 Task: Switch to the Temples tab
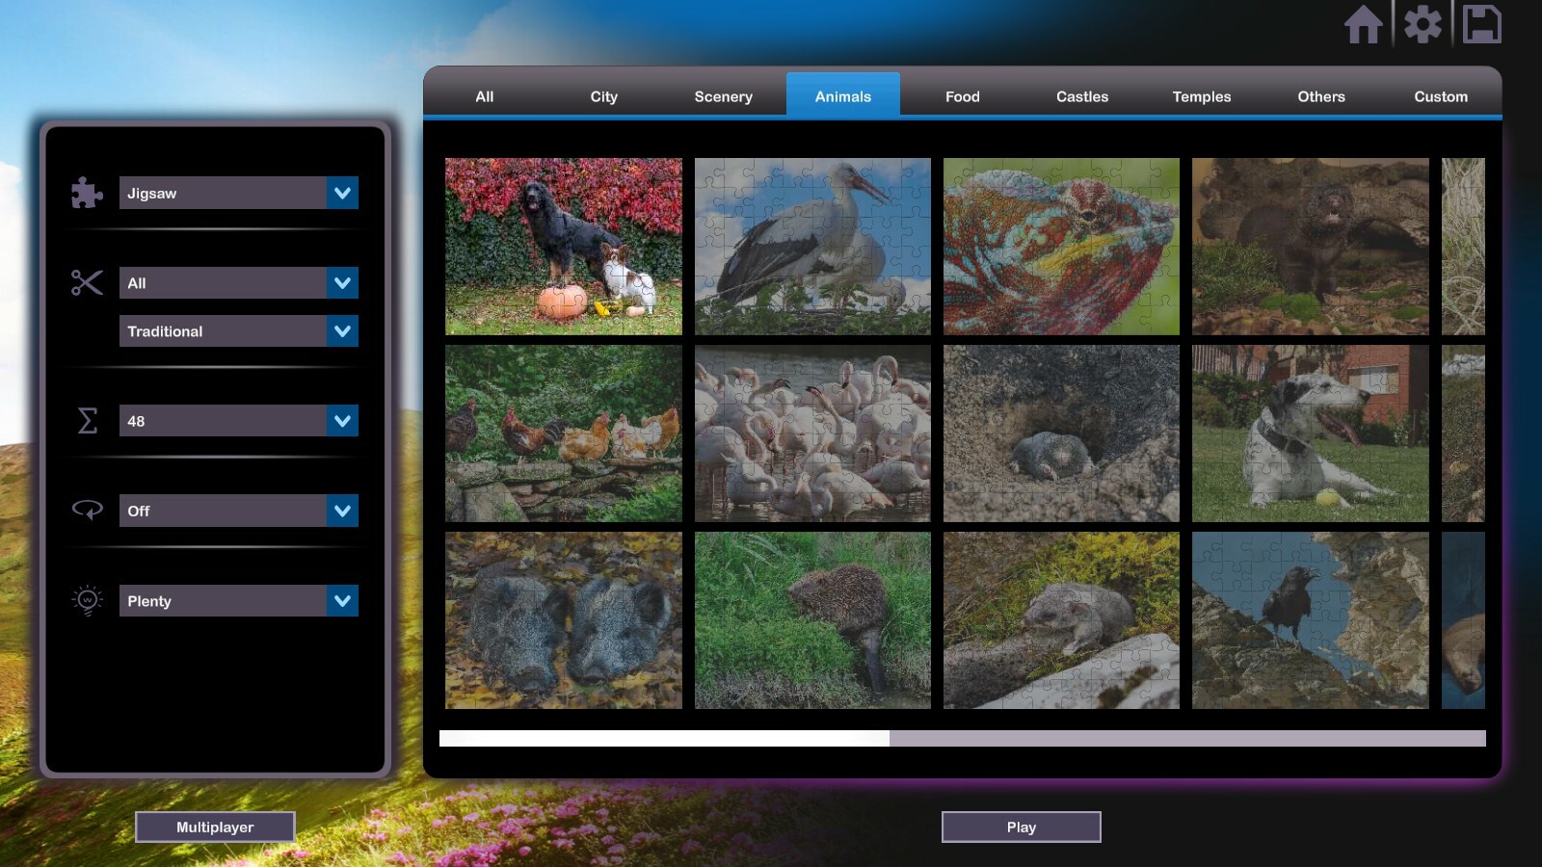(1201, 96)
